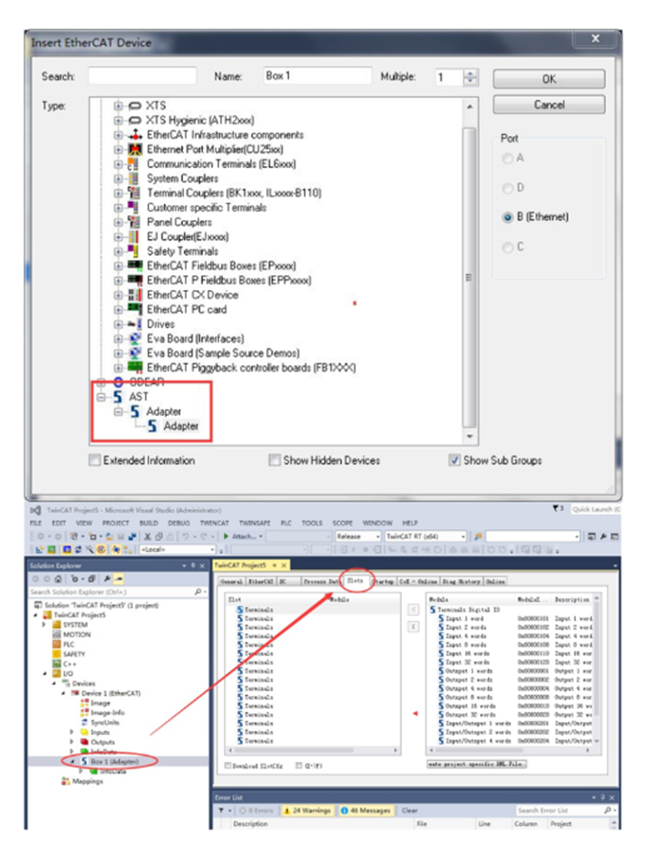
Task: Select Customer specific Terminals row
Action: 206,208
